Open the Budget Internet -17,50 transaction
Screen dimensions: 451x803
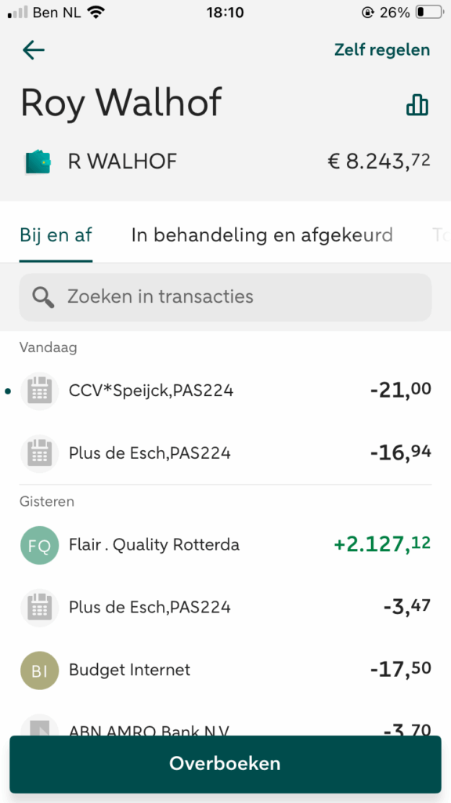[225, 670]
